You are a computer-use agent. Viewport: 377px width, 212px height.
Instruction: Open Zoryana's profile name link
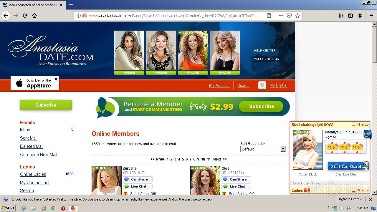[130, 168]
